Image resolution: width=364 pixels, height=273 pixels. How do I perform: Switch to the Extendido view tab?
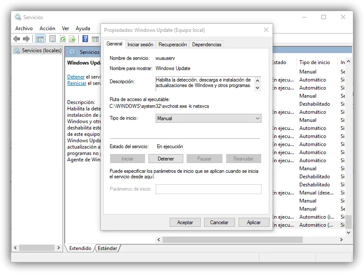pyautogui.click(x=80, y=248)
